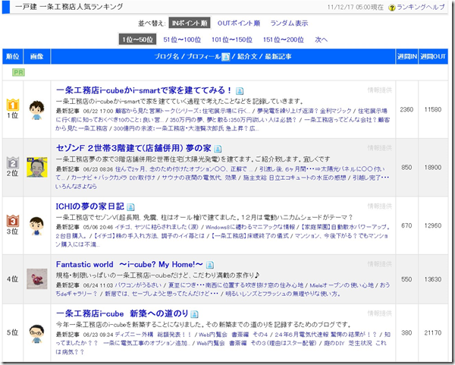This screenshot has width=455, height=365.
Task: Click 情報提供 in the 5位 row
Action: coord(379,313)
